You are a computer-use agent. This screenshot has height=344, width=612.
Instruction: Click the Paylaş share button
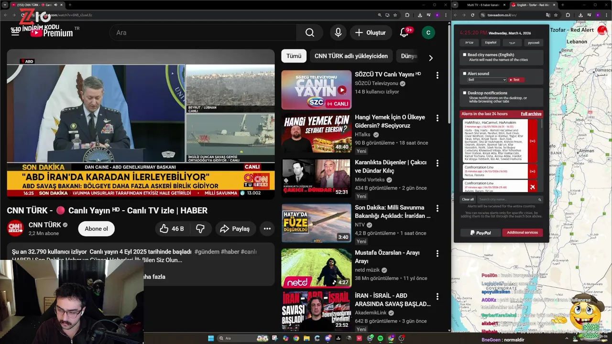click(x=235, y=229)
